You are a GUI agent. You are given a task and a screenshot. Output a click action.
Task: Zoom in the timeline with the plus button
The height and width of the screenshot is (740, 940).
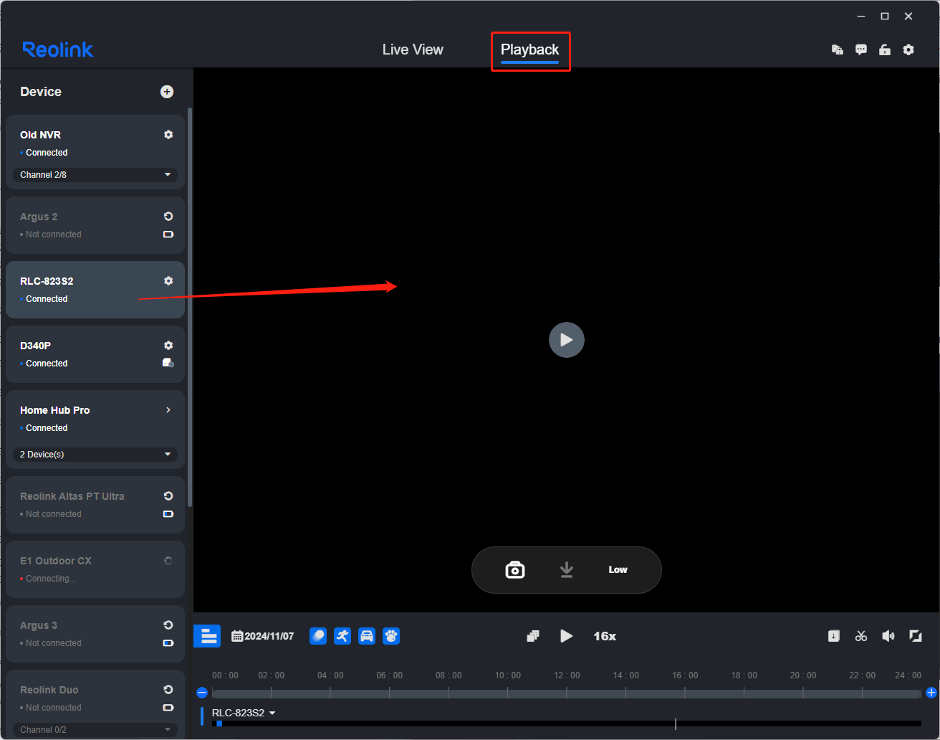click(931, 693)
